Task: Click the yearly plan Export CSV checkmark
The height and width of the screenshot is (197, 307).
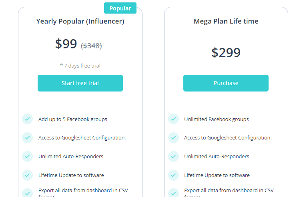Action: [27, 193]
